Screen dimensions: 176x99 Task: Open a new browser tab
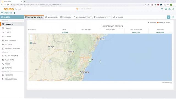pos(25,2)
